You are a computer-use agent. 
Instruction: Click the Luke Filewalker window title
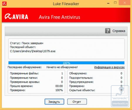66,4
